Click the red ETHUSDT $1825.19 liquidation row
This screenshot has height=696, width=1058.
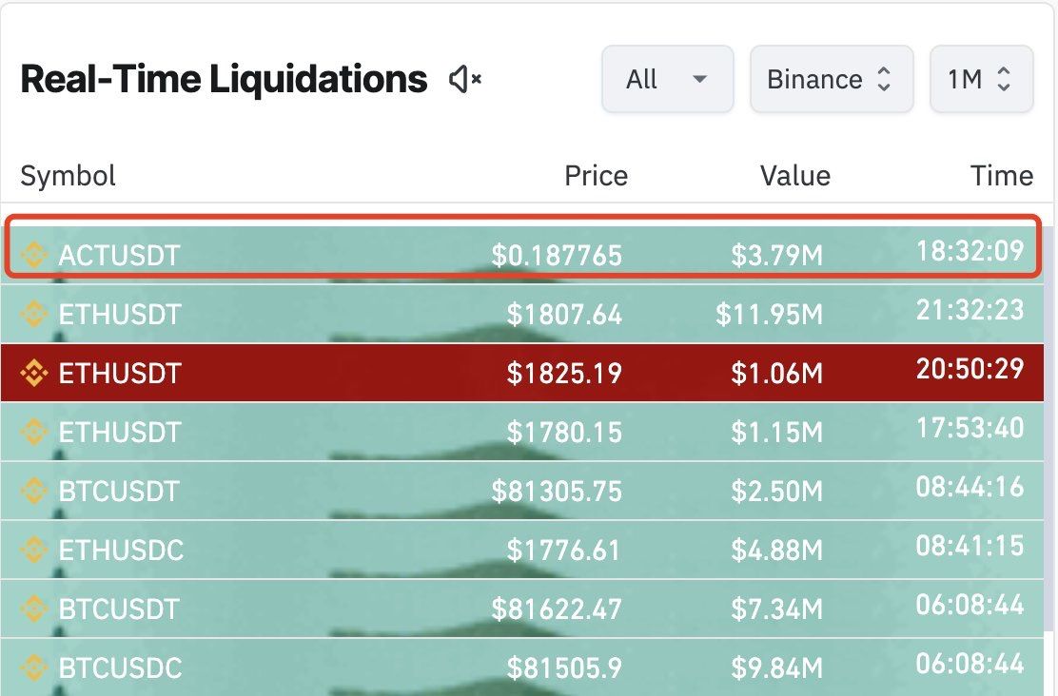[x=381, y=373]
